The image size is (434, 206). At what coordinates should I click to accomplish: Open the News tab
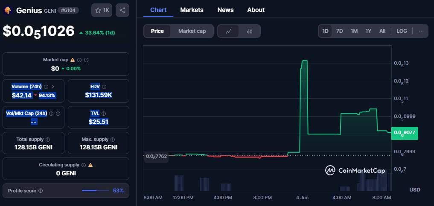coord(225,10)
